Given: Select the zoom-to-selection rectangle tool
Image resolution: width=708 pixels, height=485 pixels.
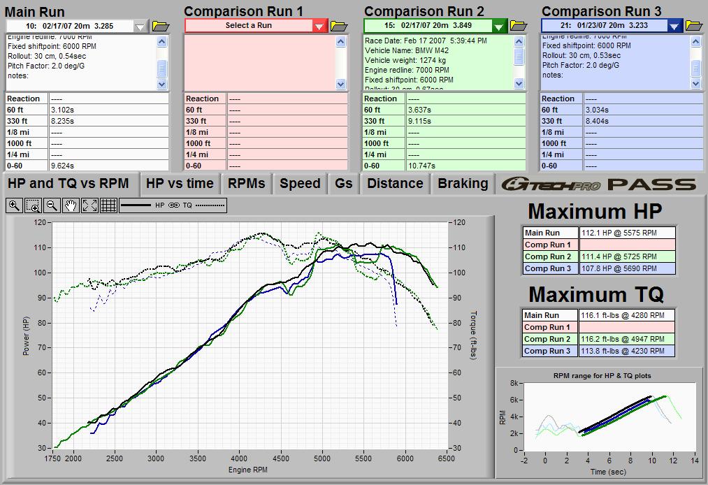Looking at the screenshot, I should point(33,205).
